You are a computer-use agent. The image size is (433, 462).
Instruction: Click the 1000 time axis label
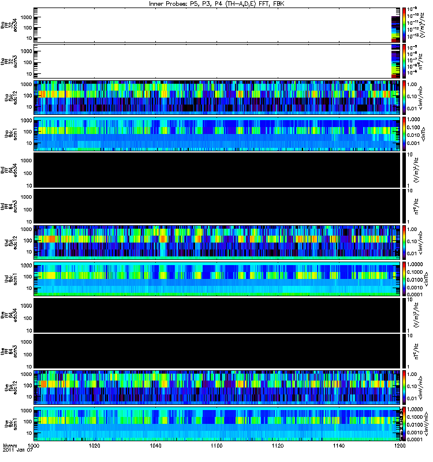coord(33,446)
